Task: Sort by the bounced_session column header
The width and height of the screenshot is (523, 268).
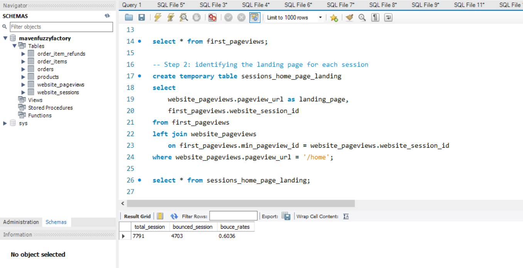Action: [x=193, y=227]
